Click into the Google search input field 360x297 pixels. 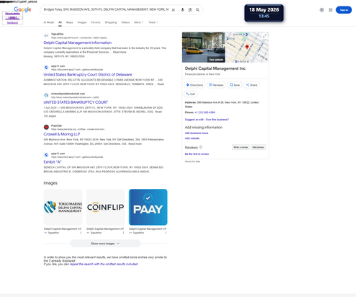pos(106,9)
